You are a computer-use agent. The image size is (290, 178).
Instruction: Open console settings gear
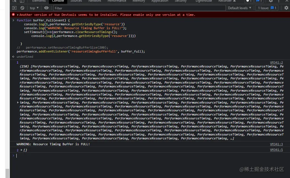coord(286,8)
